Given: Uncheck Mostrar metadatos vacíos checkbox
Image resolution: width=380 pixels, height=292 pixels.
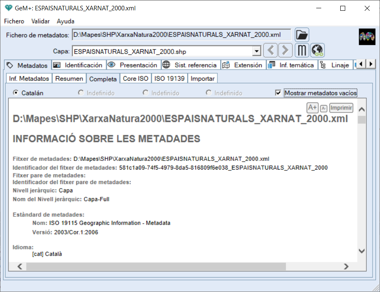Looking at the screenshot, I should tap(278, 93).
